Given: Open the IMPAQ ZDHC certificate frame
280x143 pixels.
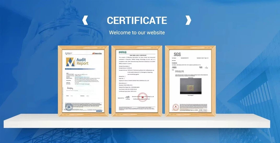Looking at the screenshot, I should [137, 81].
